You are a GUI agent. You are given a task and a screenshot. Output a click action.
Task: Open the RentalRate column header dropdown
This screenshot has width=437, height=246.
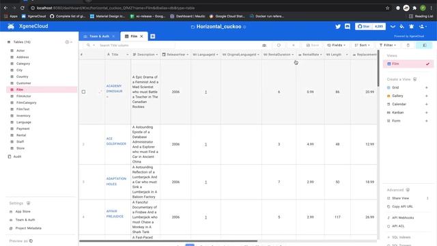click(x=321, y=55)
